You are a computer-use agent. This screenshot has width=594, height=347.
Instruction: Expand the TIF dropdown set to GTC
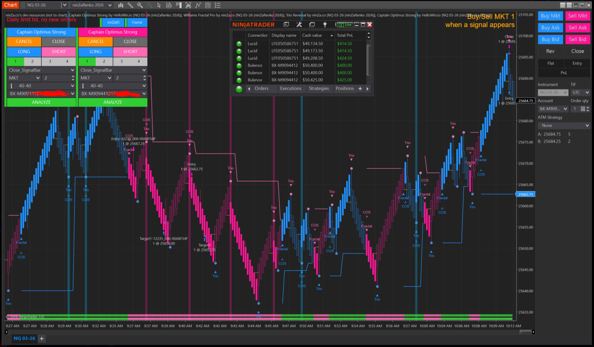click(581, 92)
